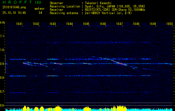Click the 1650 time marker
175x111 pixels.
(169, 24)
